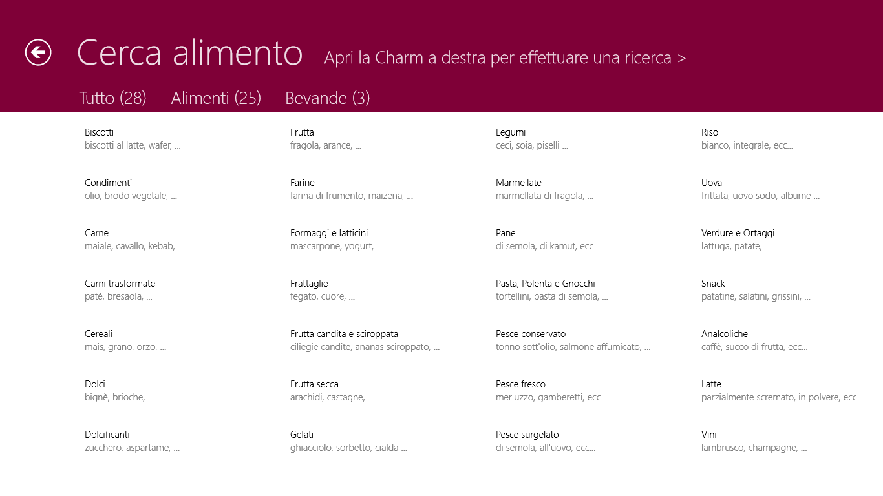Viewport: 883px width, 496px height.
Task: Click the Charm search hint text
Action: 505,57
